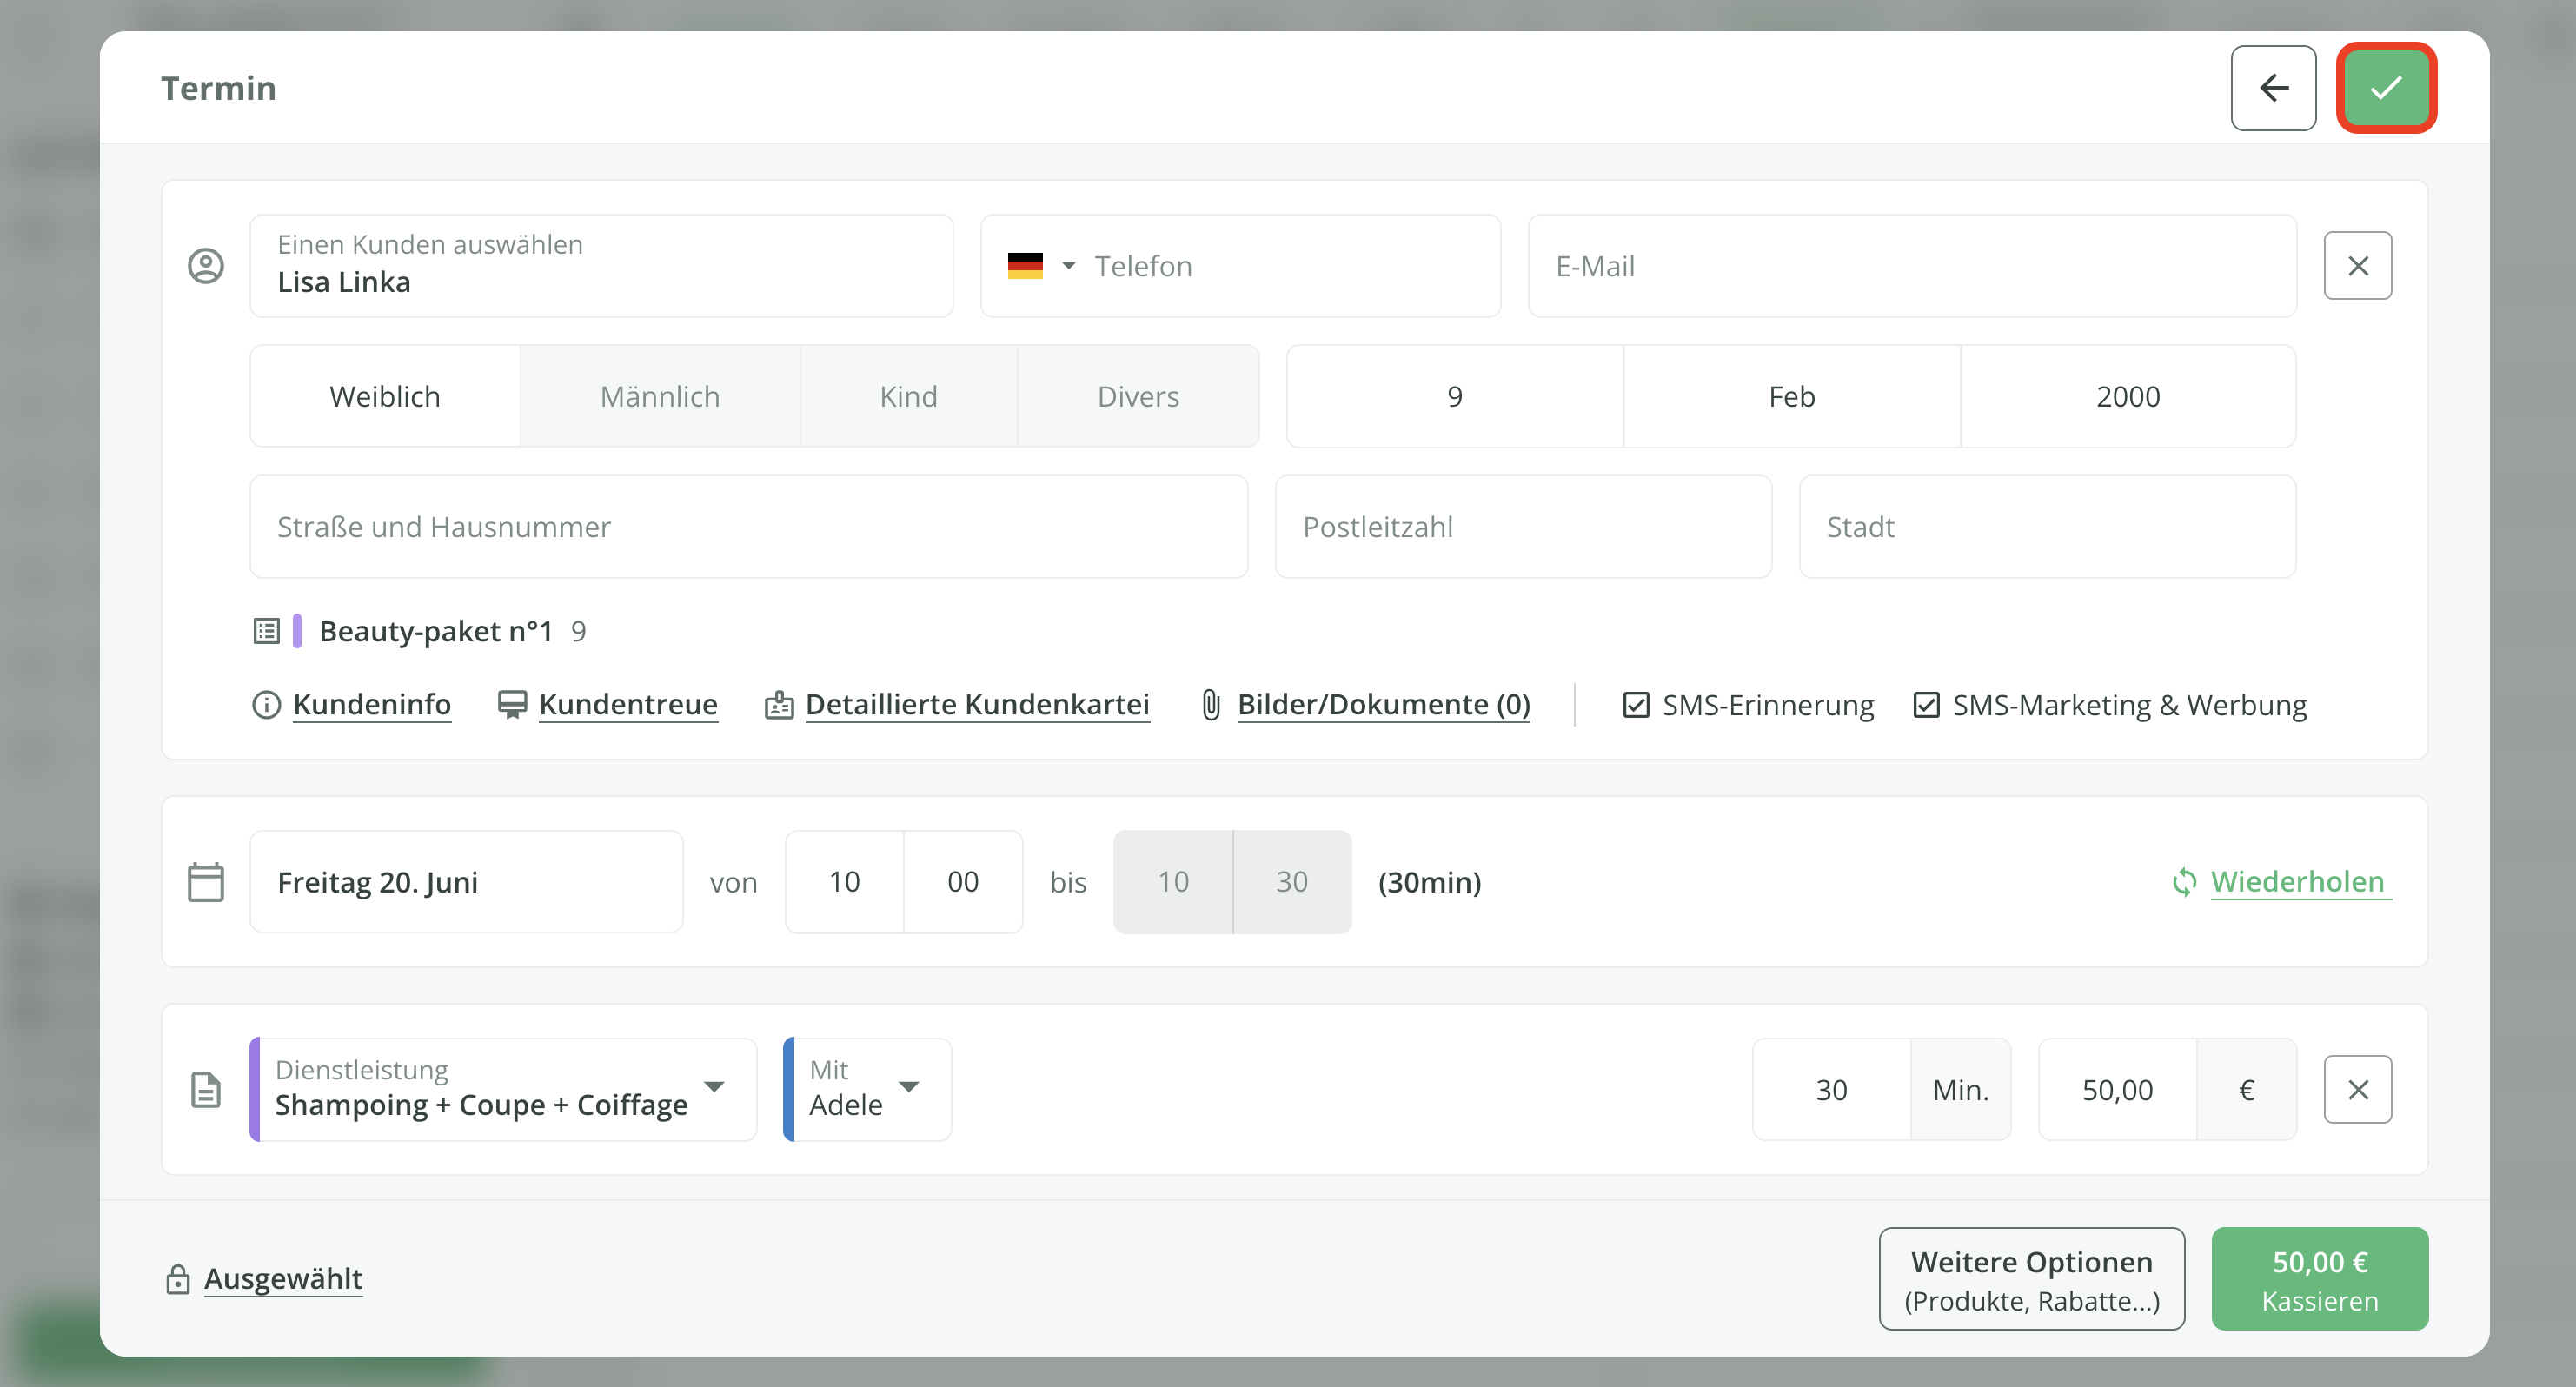The image size is (2576, 1387).
Task: Open Detaillierte Kundenkartei link
Action: click(977, 705)
